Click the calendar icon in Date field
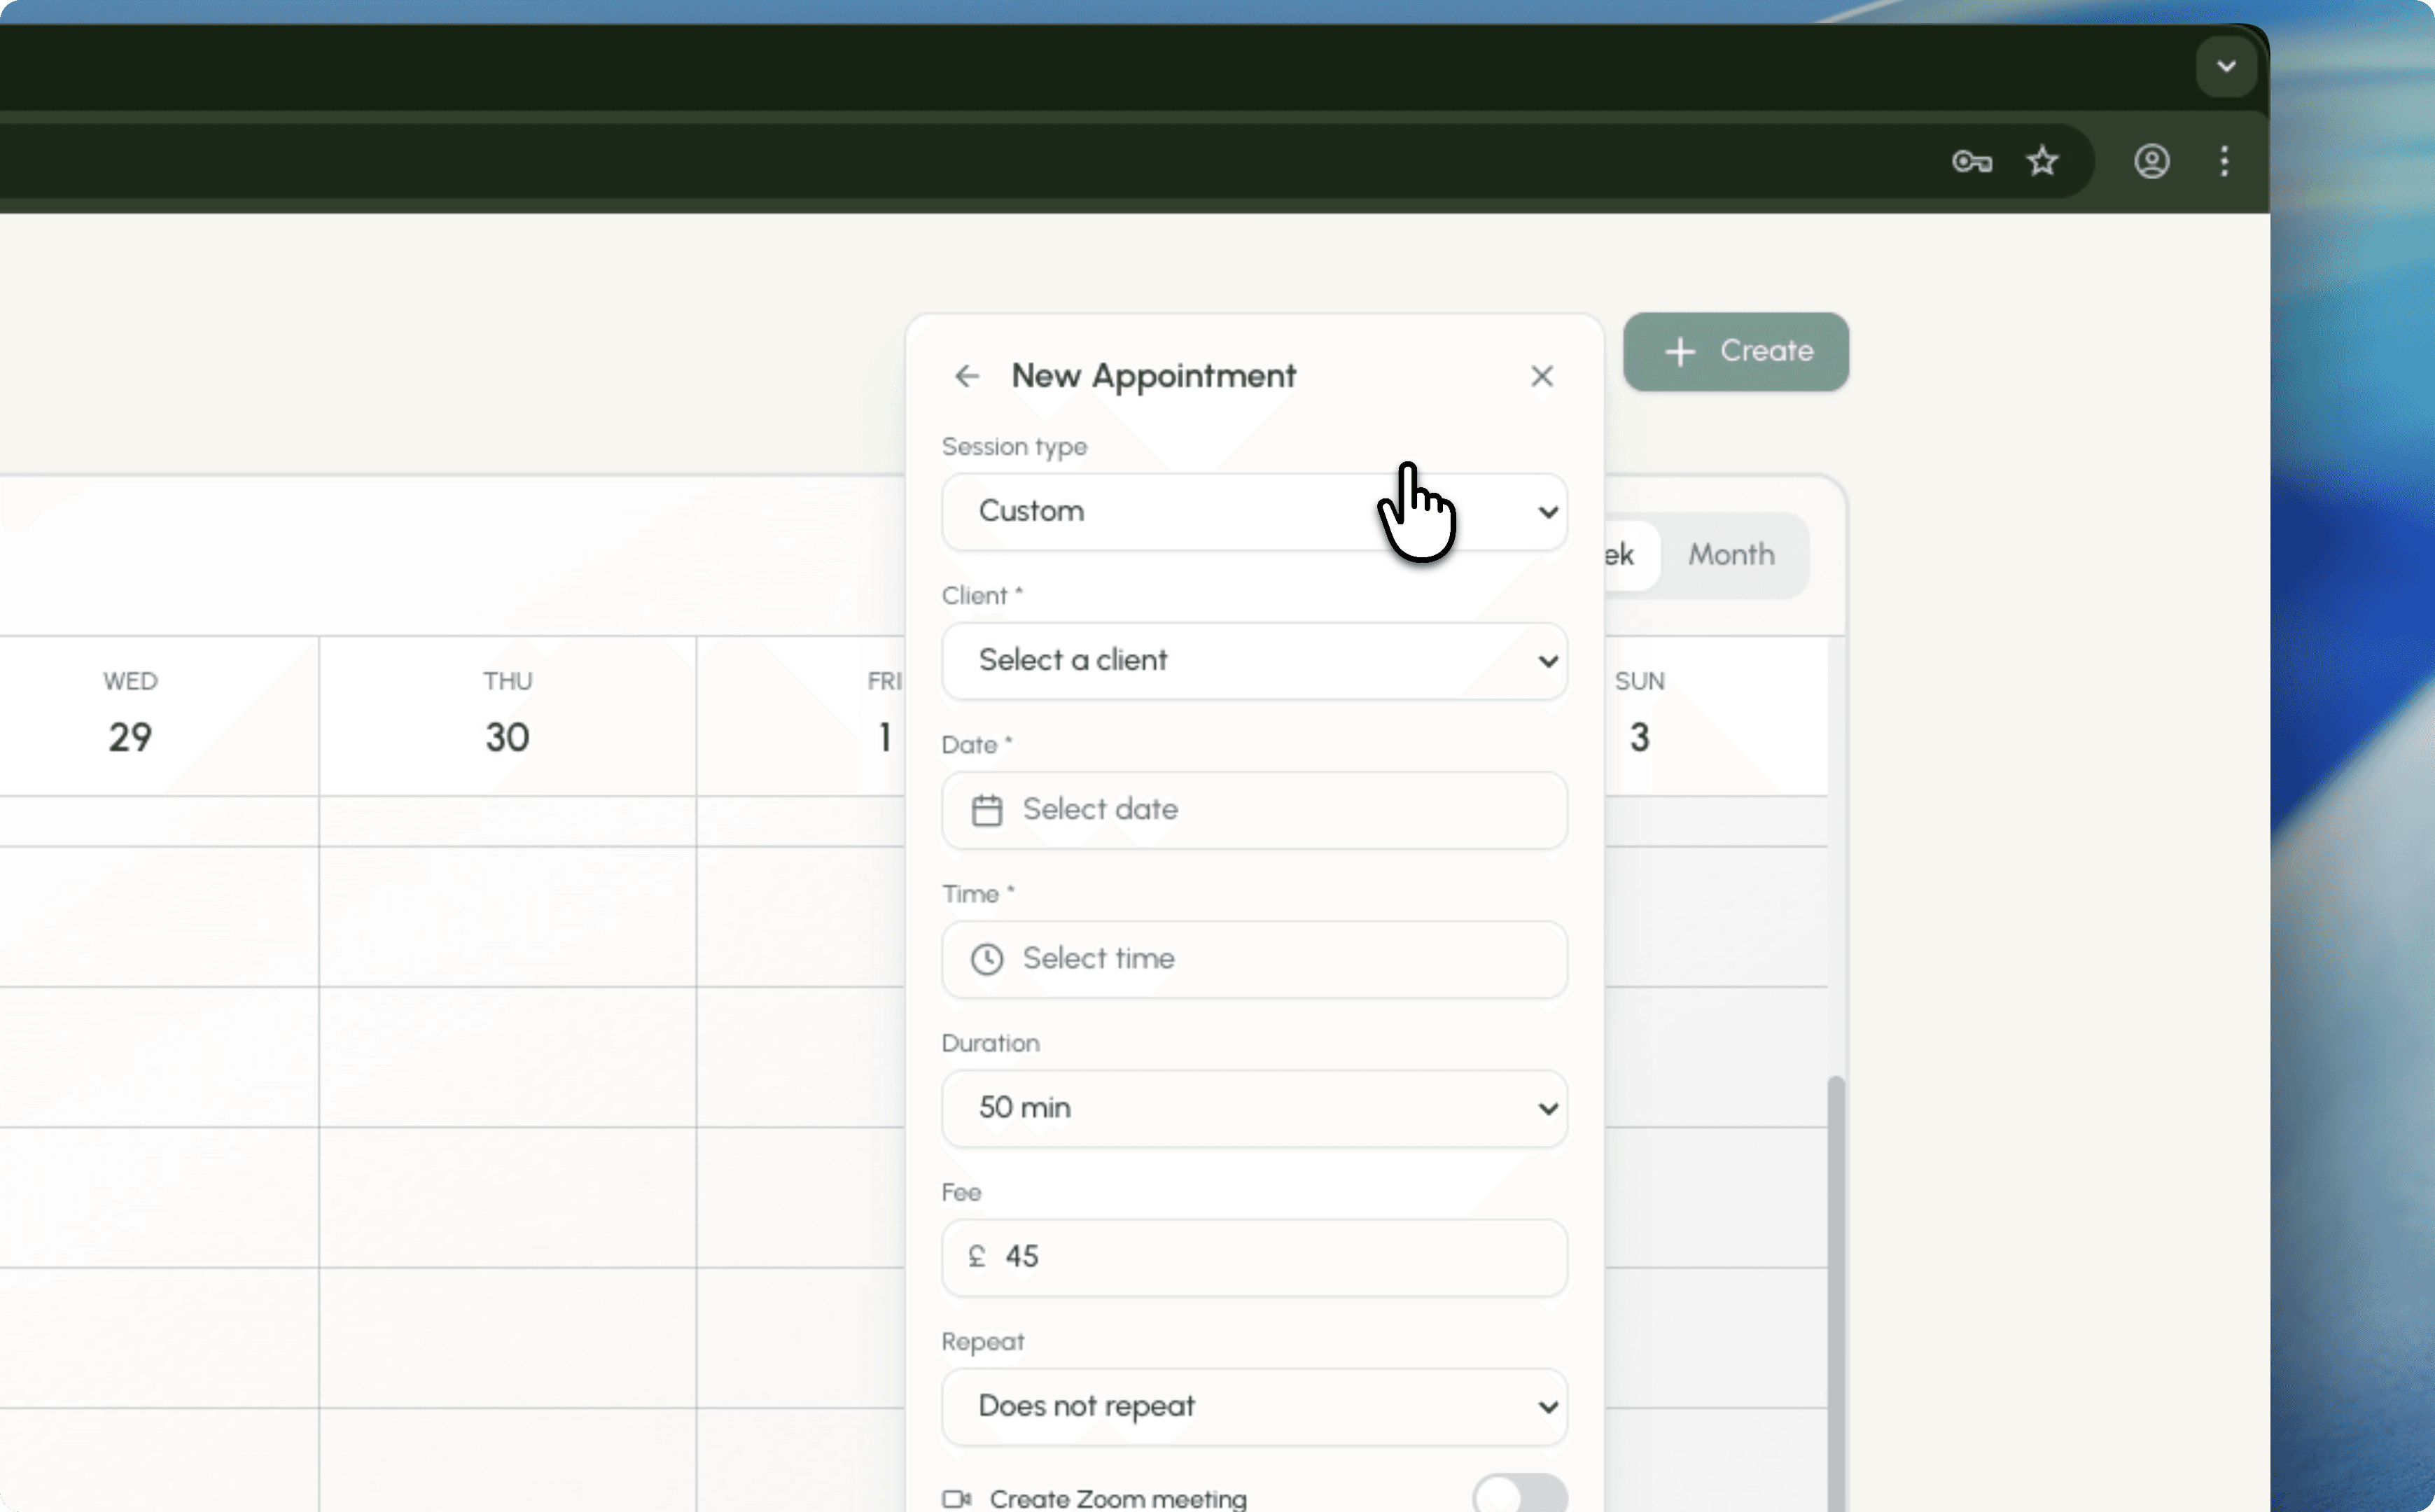 [x=986, y=810]
